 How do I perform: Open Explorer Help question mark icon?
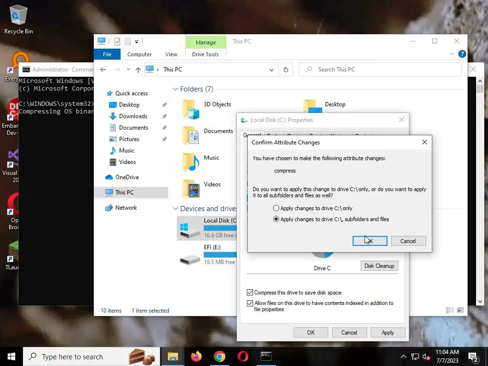pos(462,54)
